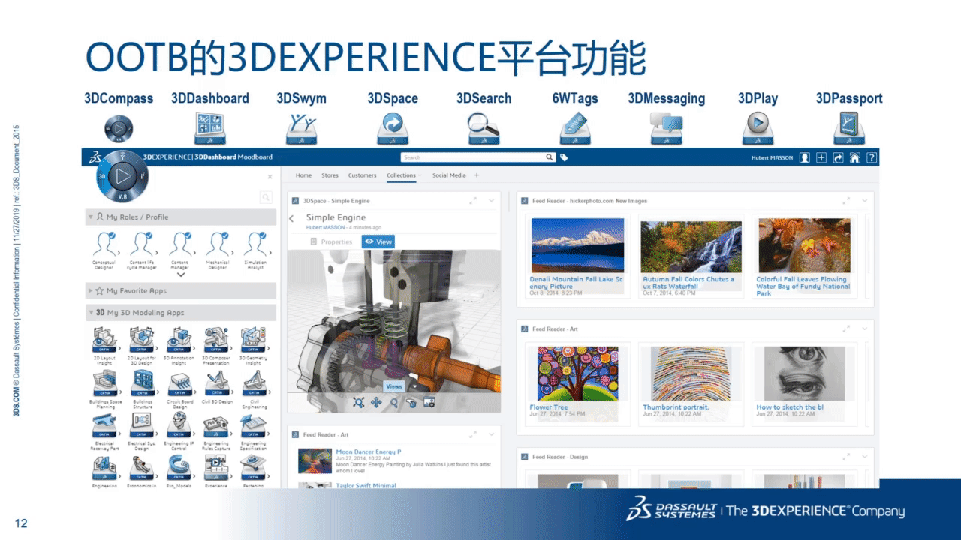
Task: Click the 6WTags tag icon in the slide header
Action: (x=574, y=128)
